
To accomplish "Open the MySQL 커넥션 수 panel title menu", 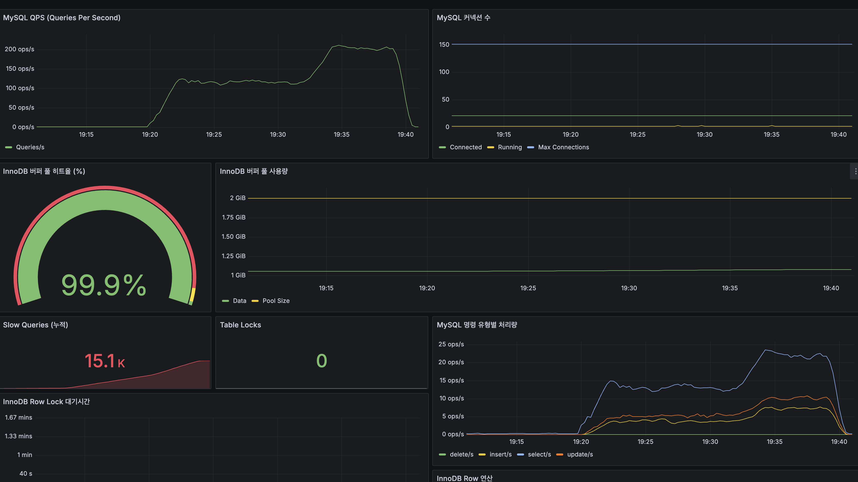I will 463,18.
